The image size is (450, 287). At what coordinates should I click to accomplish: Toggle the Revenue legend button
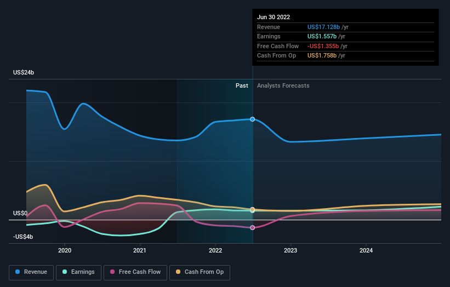[31, 272]
